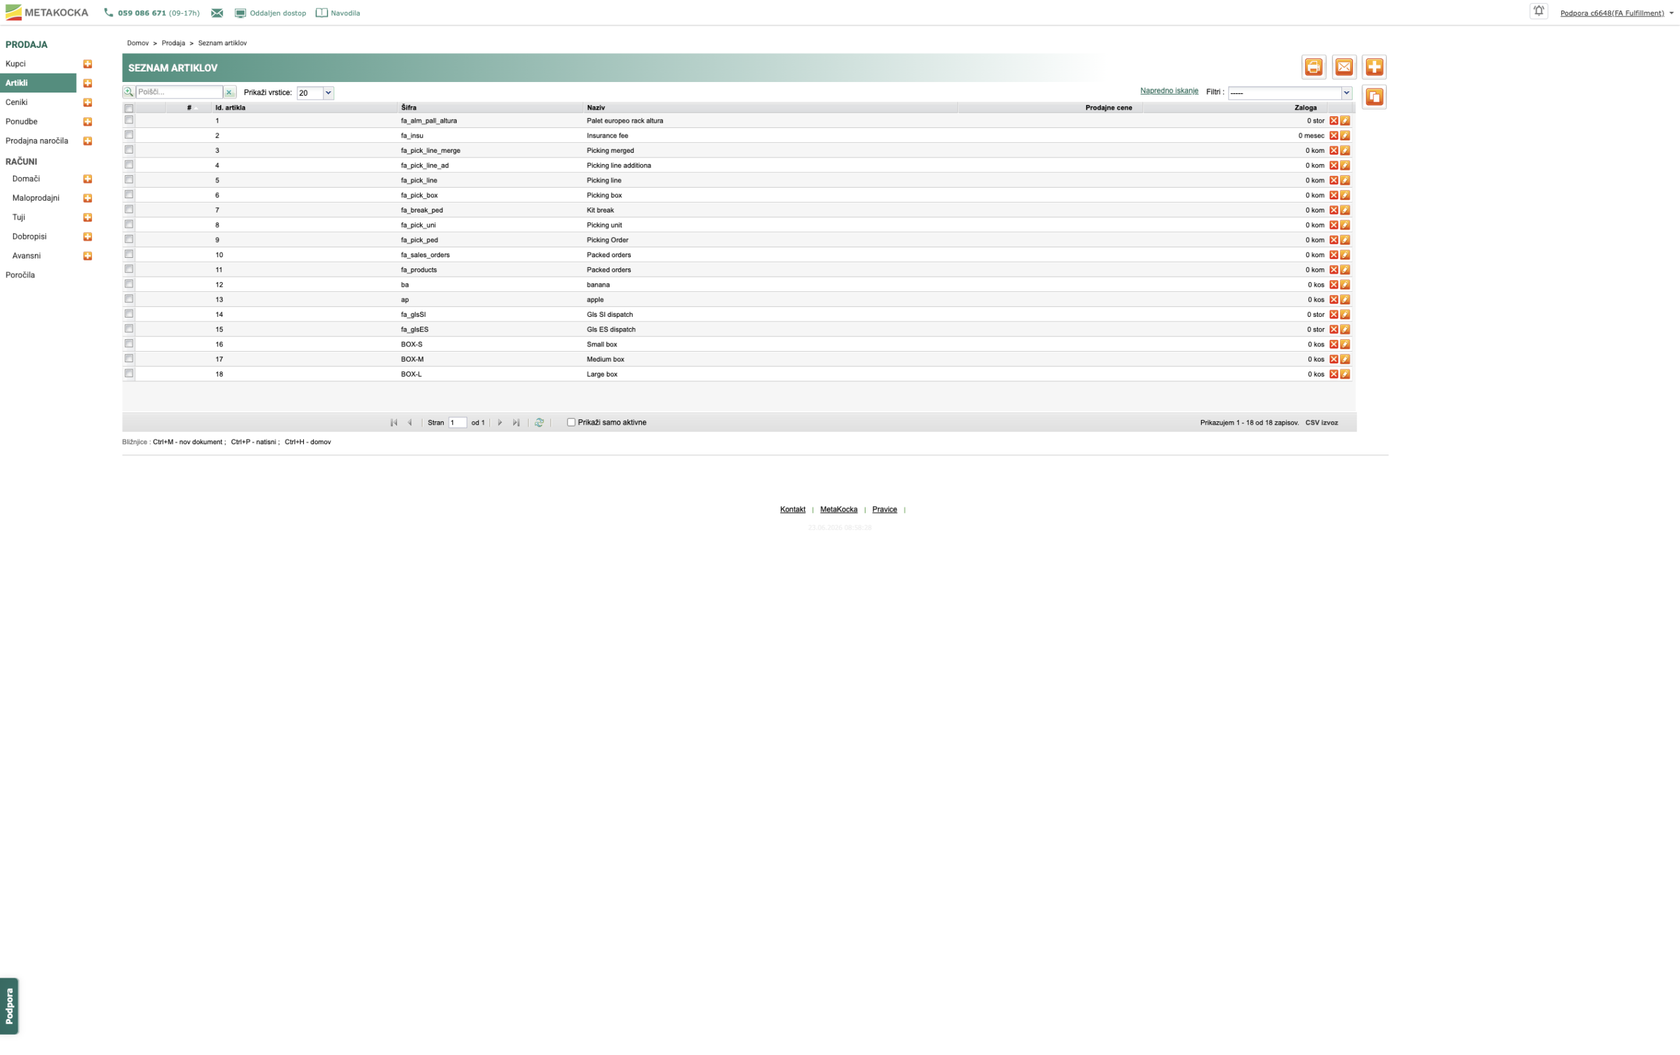This screenshot has height=1055, width=1680.
Task: Click the Napredno iskanje link
Action: [1169, 91]
